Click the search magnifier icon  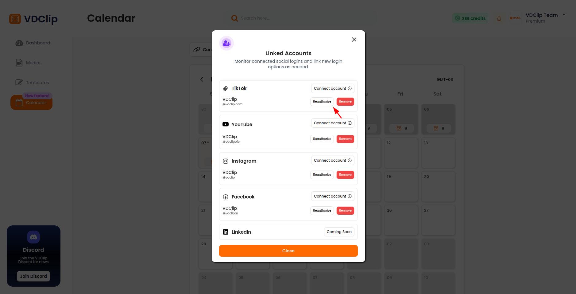coord(234,18)
